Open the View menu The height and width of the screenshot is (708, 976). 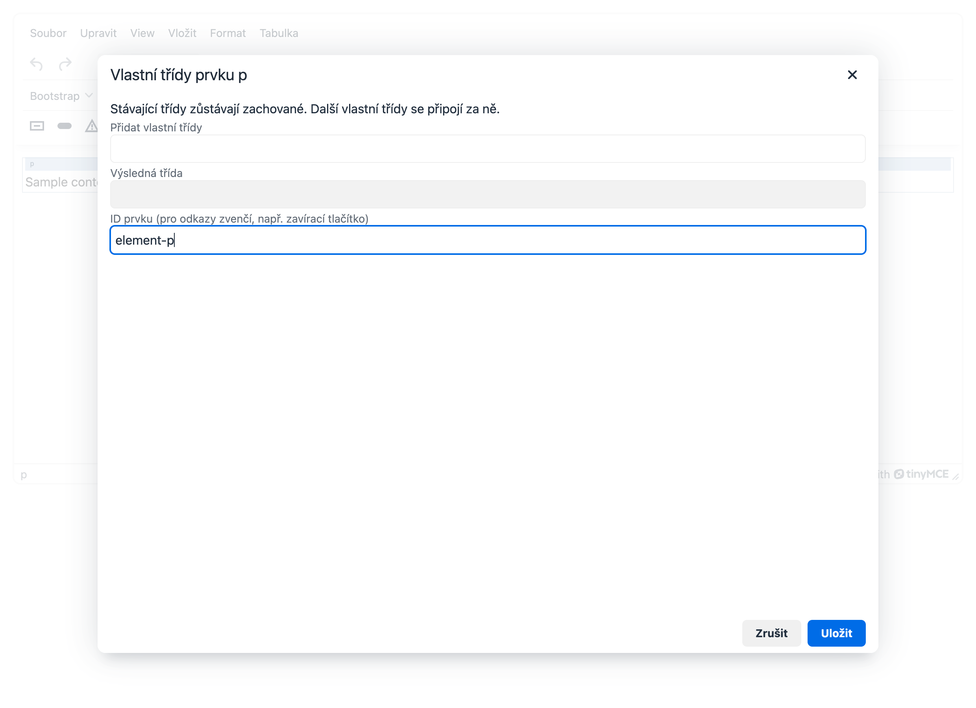[142, 33]
